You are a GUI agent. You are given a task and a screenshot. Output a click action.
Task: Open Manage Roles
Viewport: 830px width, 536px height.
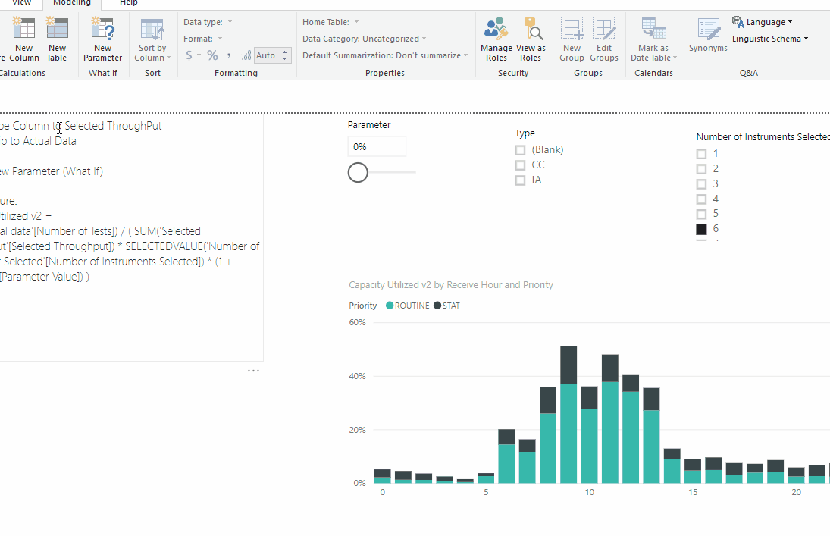(x=496, y=34)
